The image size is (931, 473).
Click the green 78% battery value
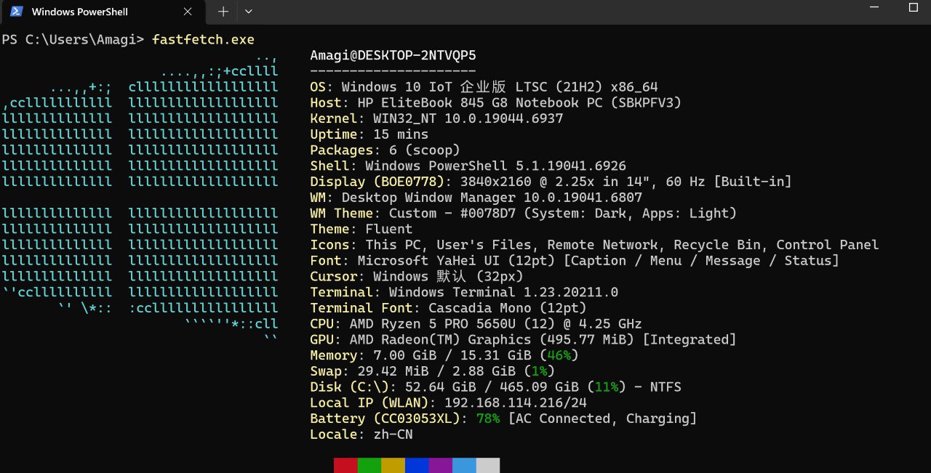click(488, 419)
